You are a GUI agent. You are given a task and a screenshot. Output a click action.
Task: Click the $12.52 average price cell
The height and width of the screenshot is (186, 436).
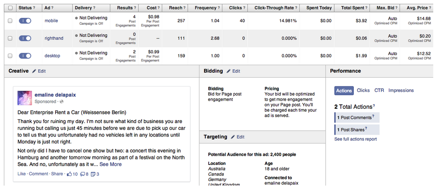pos(424,54)
